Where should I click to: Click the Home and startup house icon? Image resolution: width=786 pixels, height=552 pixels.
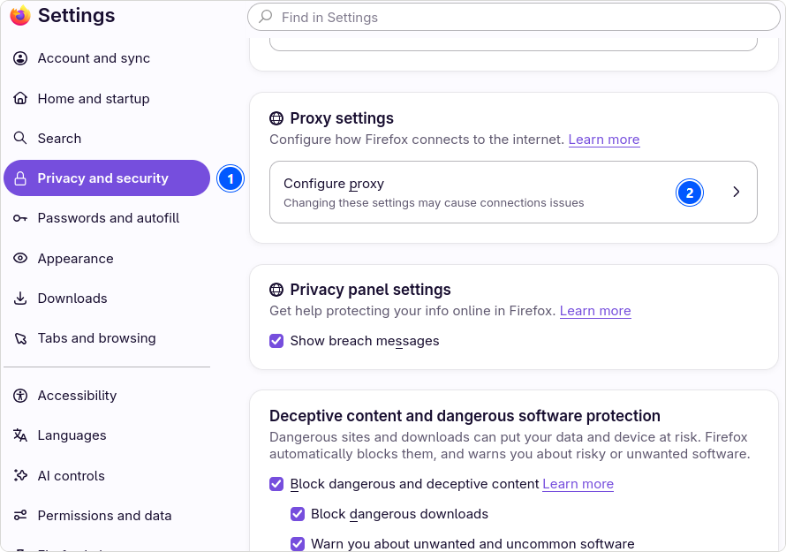20,98
